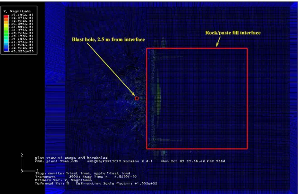Select the '+0.000e+00' legend value
The width and height of the screenshot is (299, 194).
tap(22, 51)
